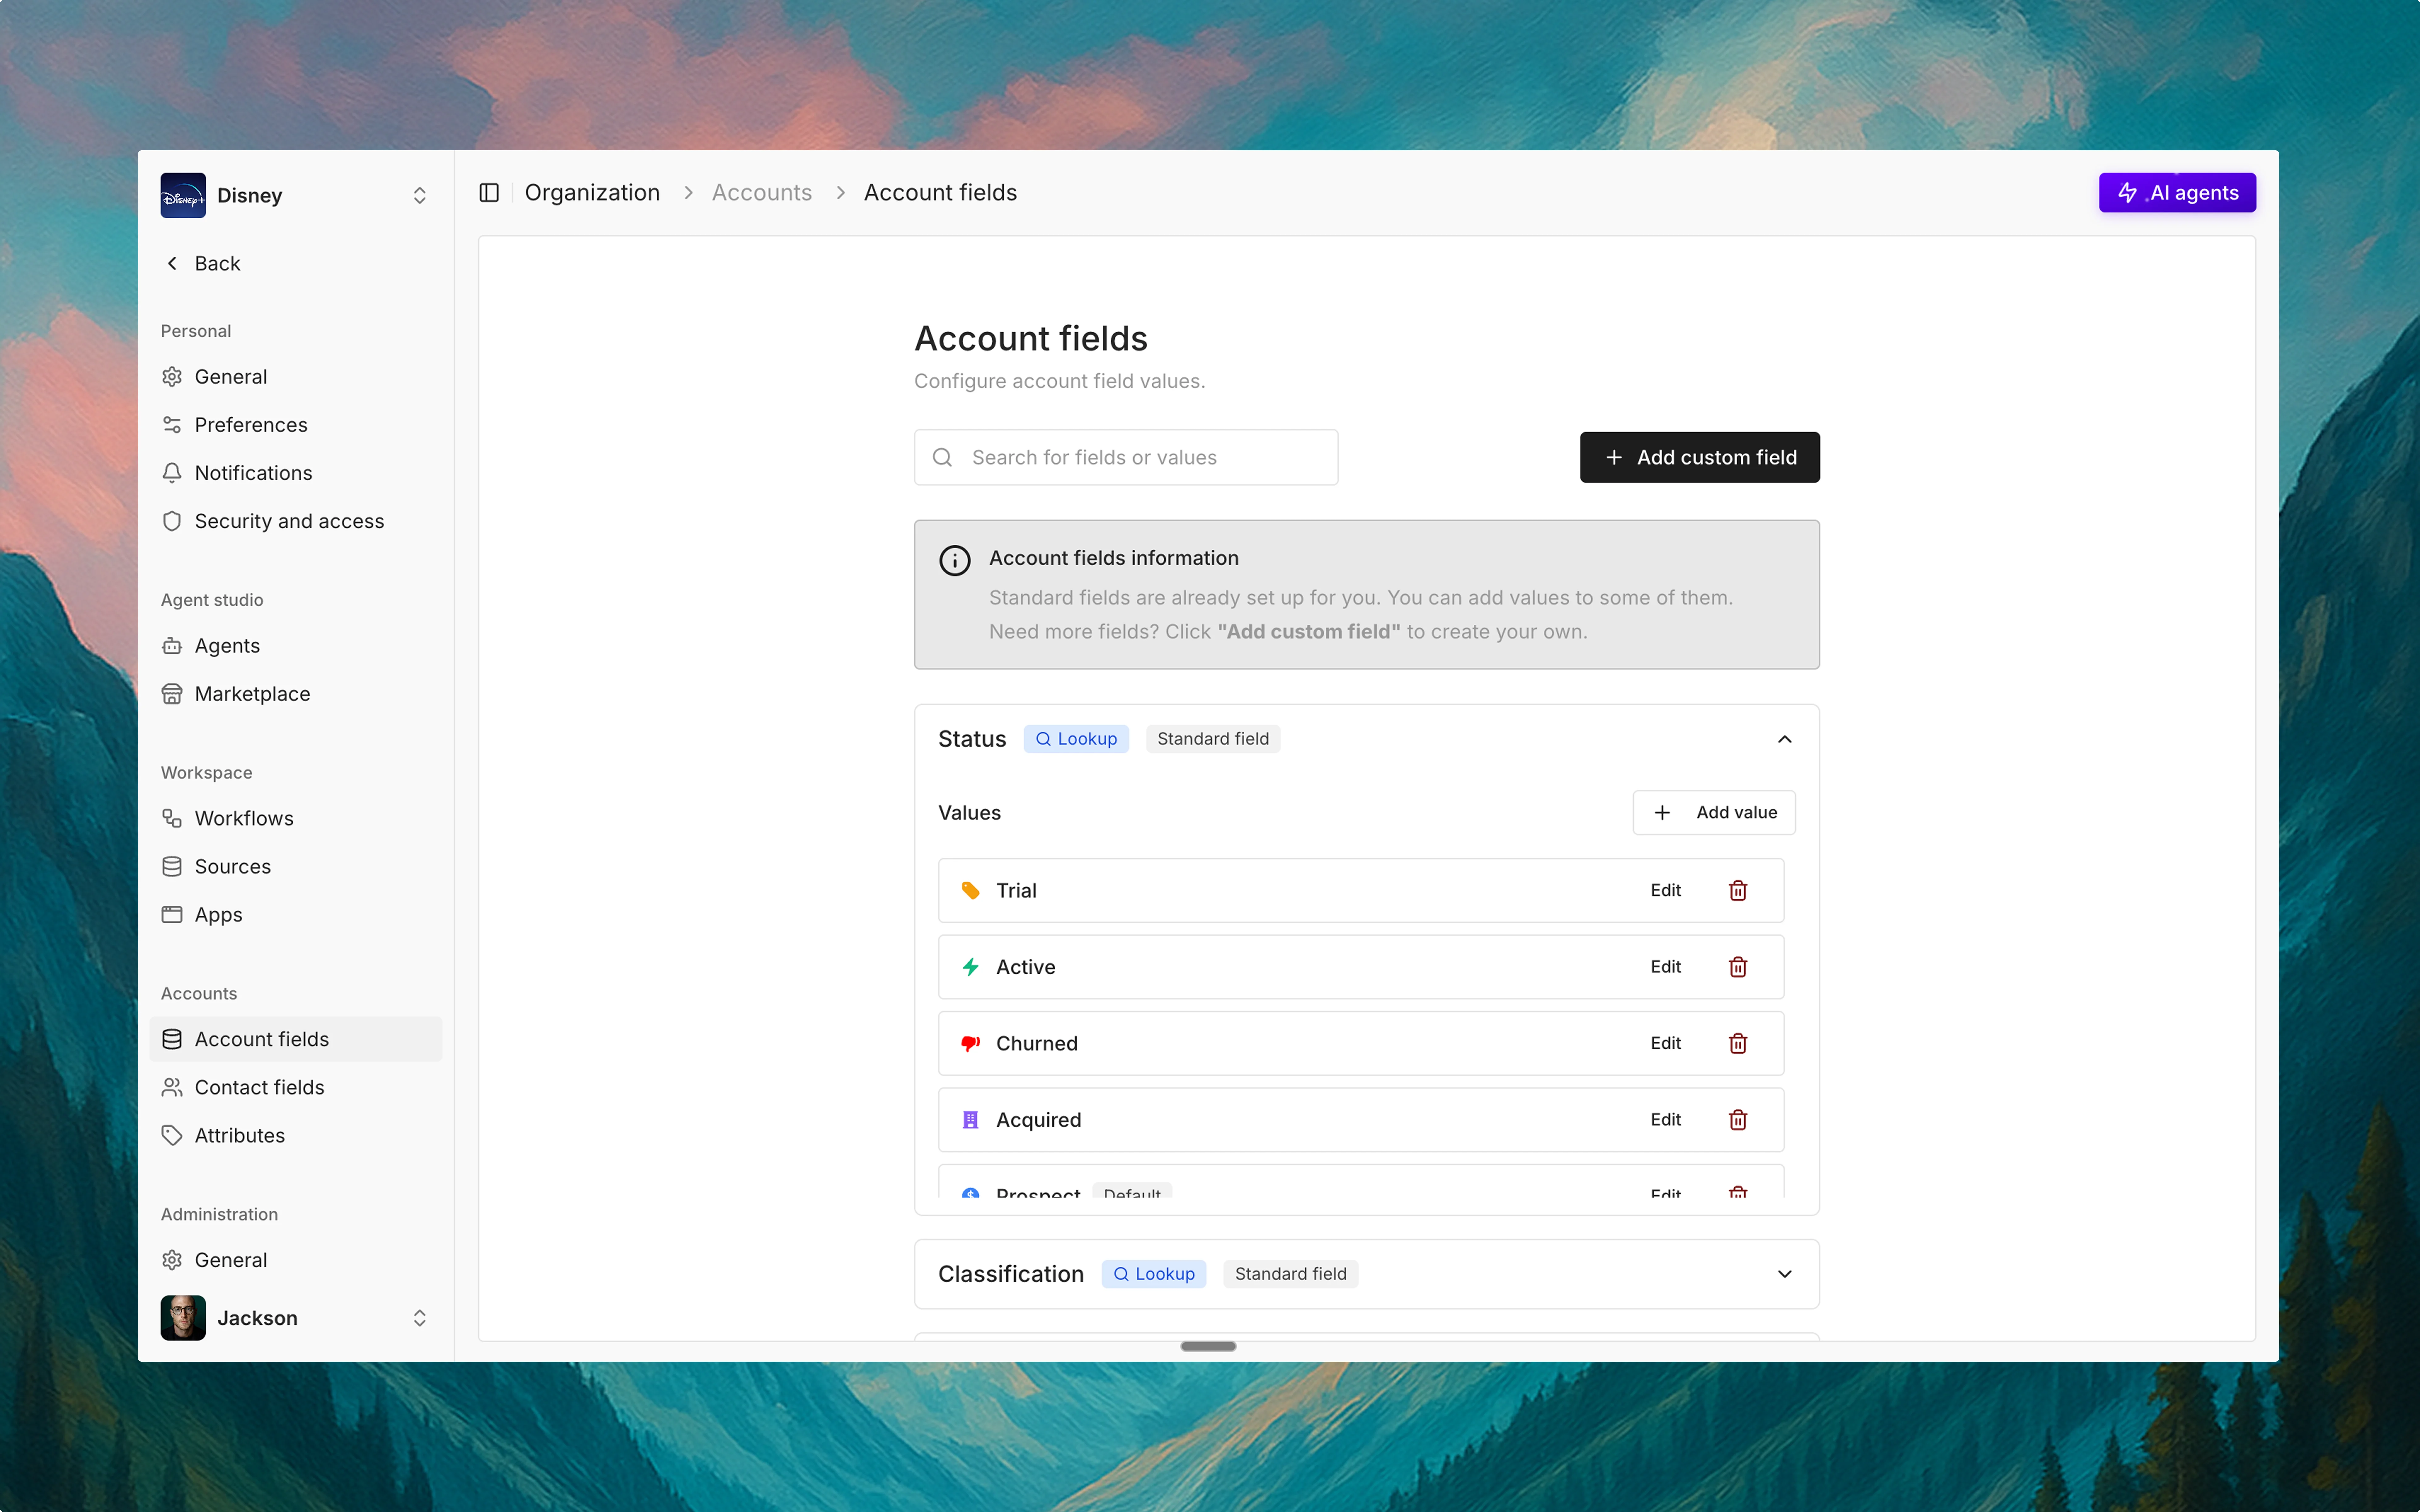Click the Acquired building icon
This screenshot has height=1512, width=2420.
970,1120
